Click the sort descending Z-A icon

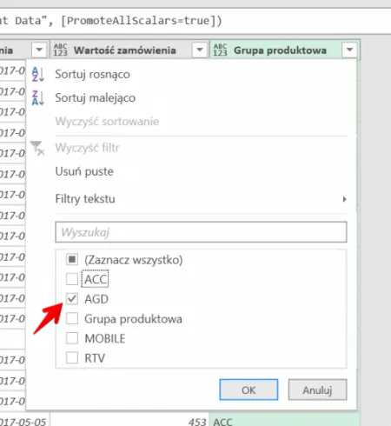pyautogui.click(x=38, y=97)
